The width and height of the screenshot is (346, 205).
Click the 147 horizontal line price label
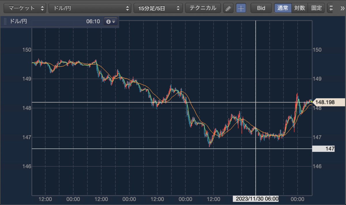324,149
